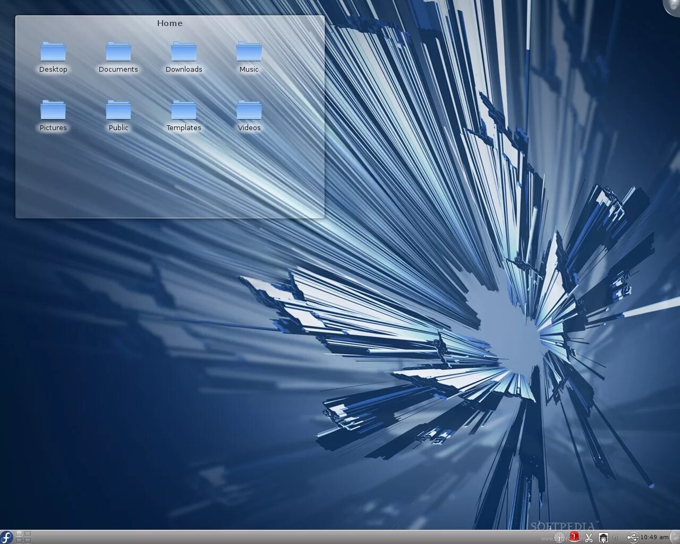Open the USB device notifier icon
The width and height of the screenshot is (680, 544).
tap(633, 537)
